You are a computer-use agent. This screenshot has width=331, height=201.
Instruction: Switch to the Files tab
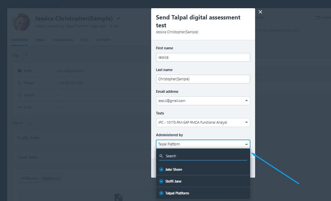pos(85,40)
